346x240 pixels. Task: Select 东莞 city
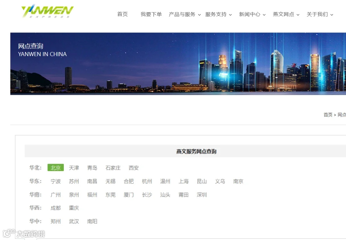point(111,195)
